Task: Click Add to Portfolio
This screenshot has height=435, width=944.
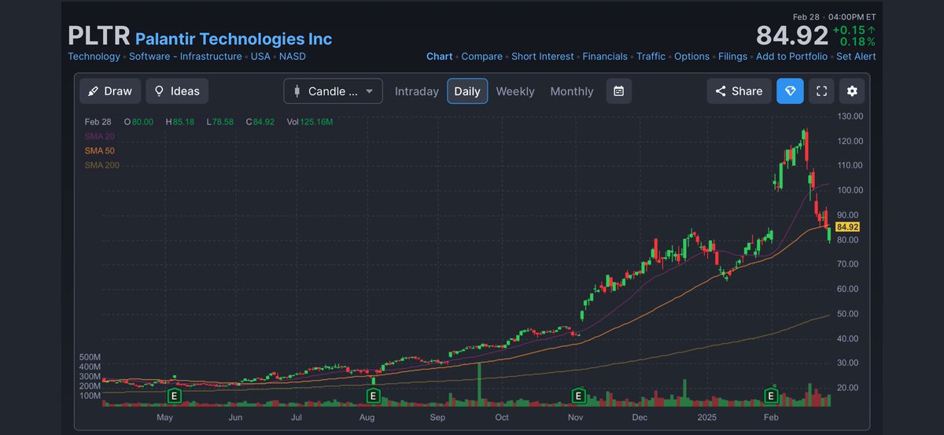Action: (791, 57)
